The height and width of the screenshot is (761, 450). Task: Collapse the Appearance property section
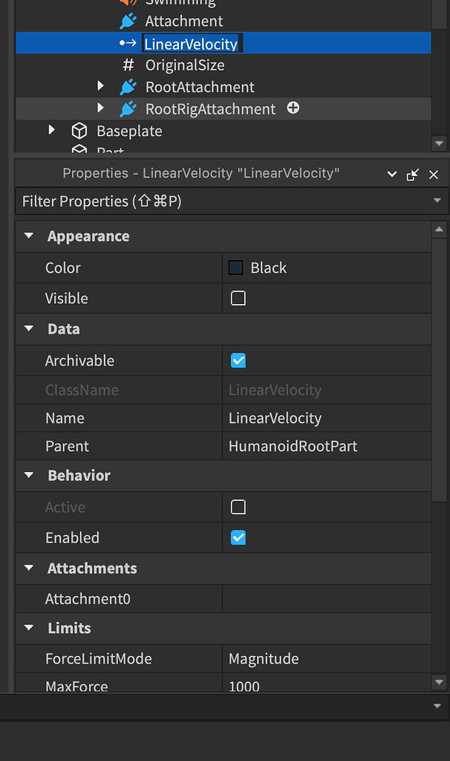point(29,236)
